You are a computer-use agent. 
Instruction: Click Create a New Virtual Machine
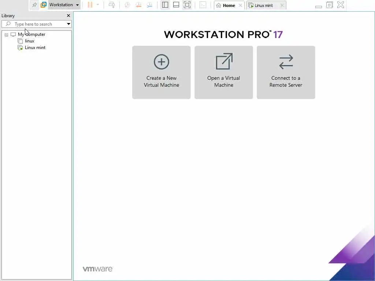coord(161,72)
